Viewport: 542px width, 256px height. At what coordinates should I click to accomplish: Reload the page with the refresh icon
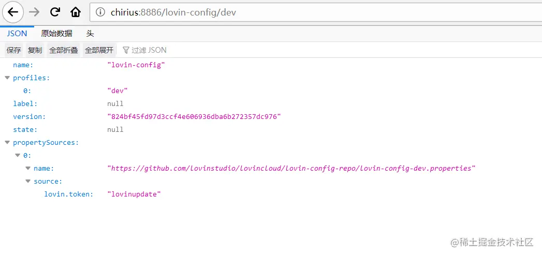(x=55, y=12)
